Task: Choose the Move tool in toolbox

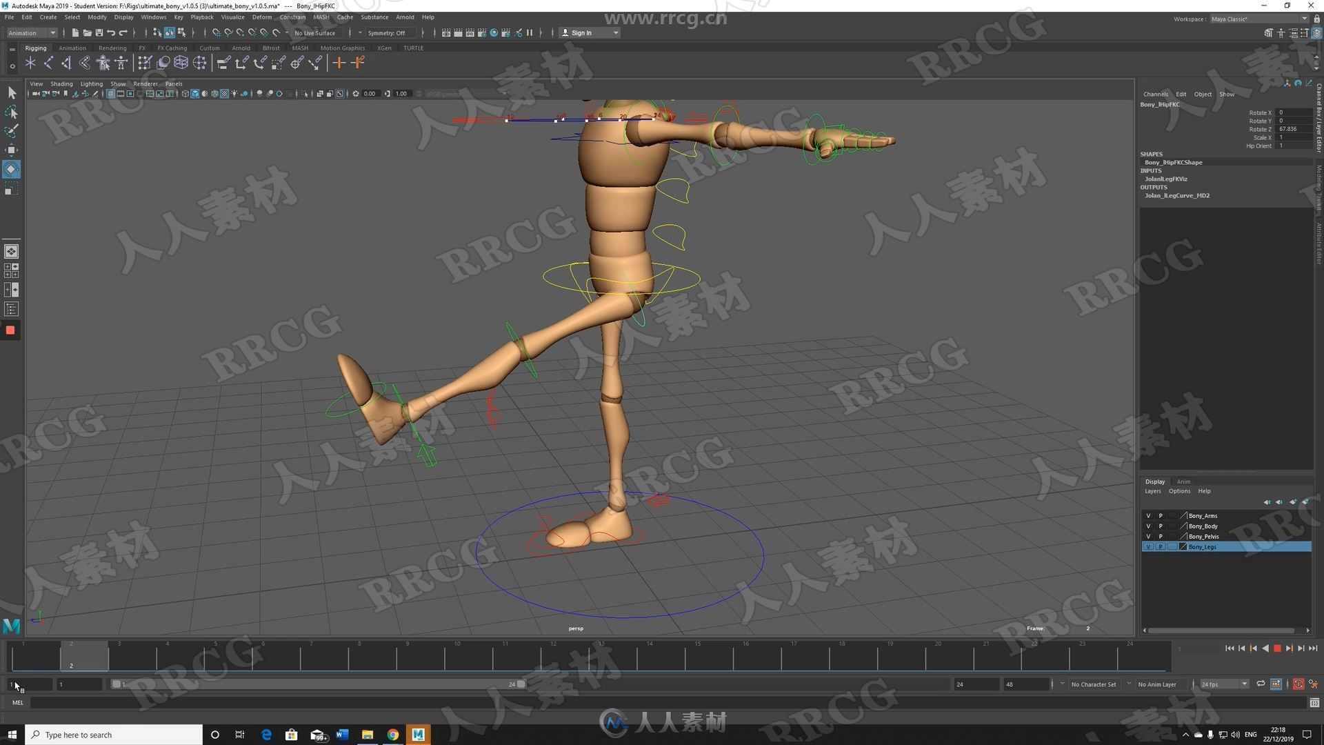Action: point(11,150)
